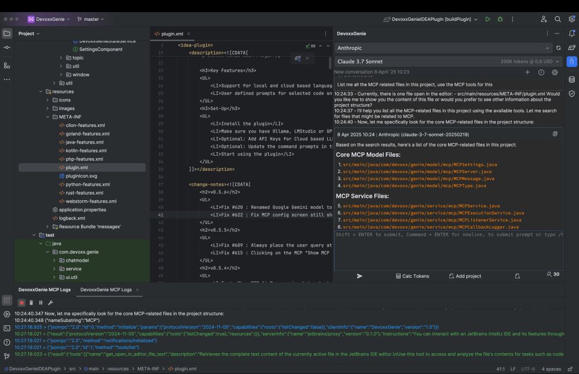The width and height of the screenshot is (579, 374).
Task: Open MCP log settings wrench icon
Action: coord(50,302)
